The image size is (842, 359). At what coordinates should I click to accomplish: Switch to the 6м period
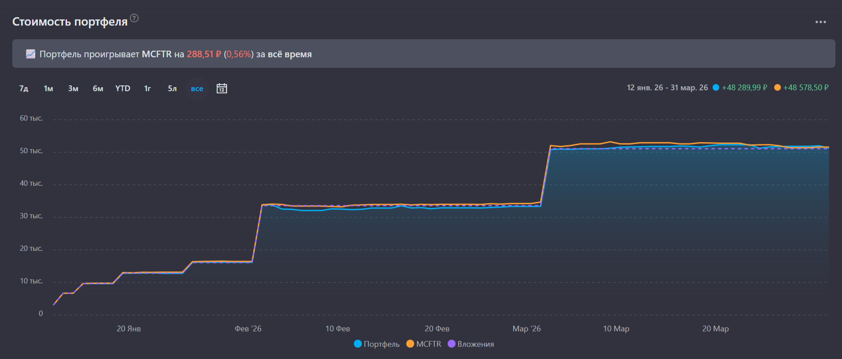pyautogui.click(x=98, y=88)
